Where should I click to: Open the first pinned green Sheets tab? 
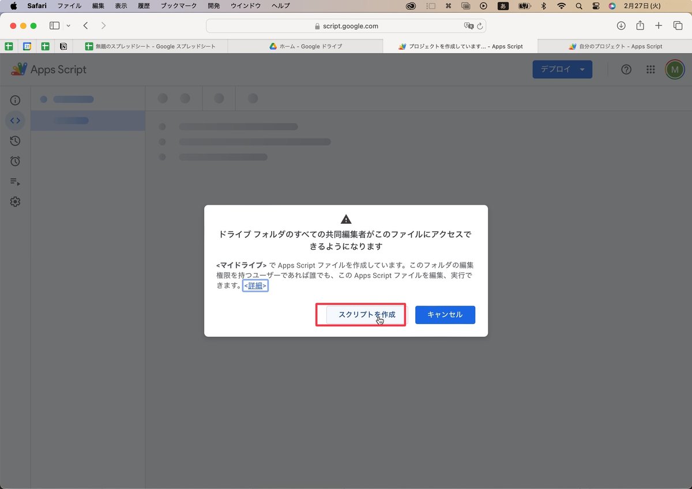[x=9, y=46]
